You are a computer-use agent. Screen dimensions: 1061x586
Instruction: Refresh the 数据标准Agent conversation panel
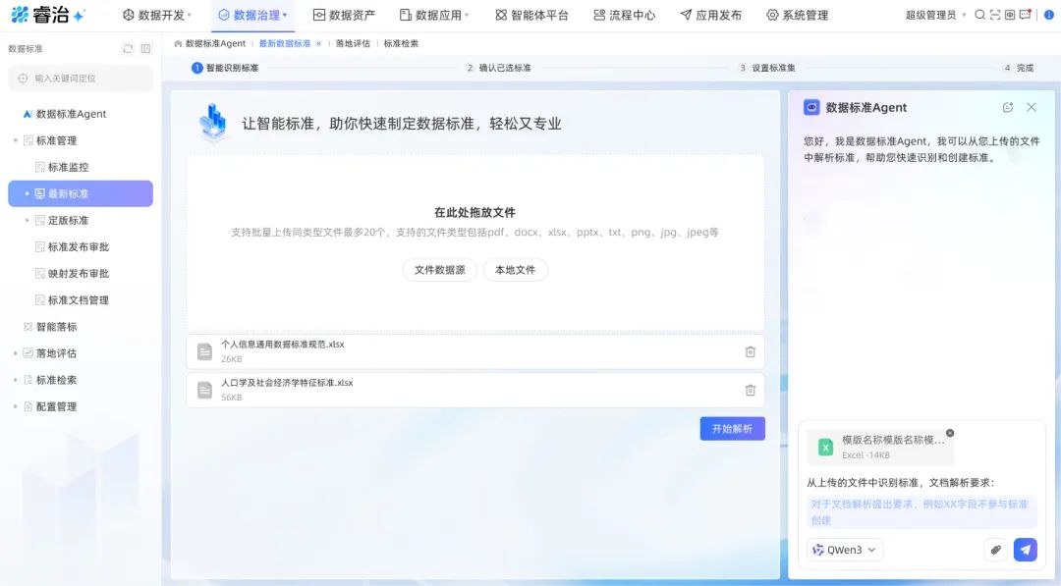[x=1008, y=107]
